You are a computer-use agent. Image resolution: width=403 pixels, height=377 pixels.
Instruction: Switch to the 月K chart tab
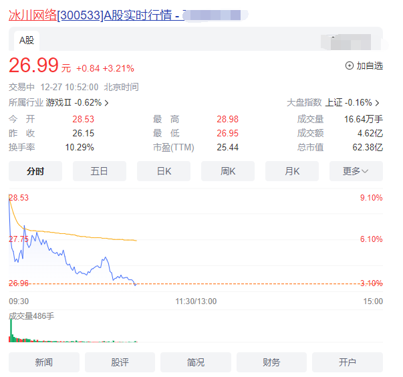pyautogui.click(x=292, y=171)
